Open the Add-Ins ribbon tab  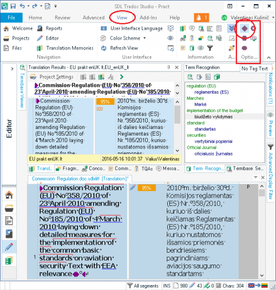click(x=148, y=17)
